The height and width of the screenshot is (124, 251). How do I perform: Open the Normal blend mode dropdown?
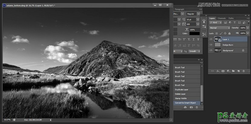220,28
